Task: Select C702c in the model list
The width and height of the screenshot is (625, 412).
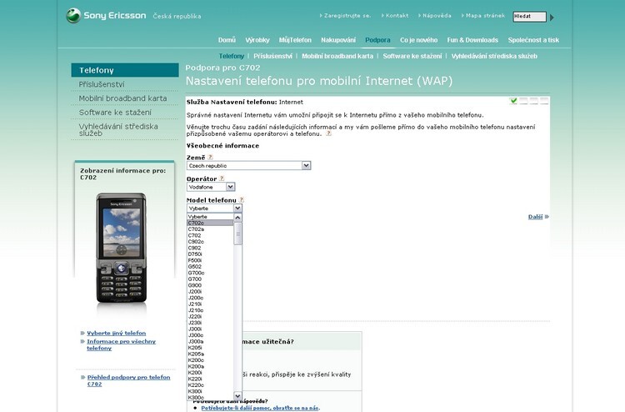Action: click(x=210, y=223)
